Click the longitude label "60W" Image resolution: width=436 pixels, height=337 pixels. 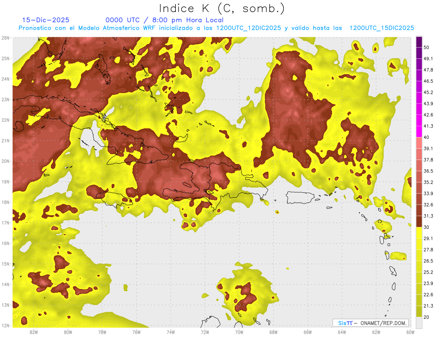410,332
